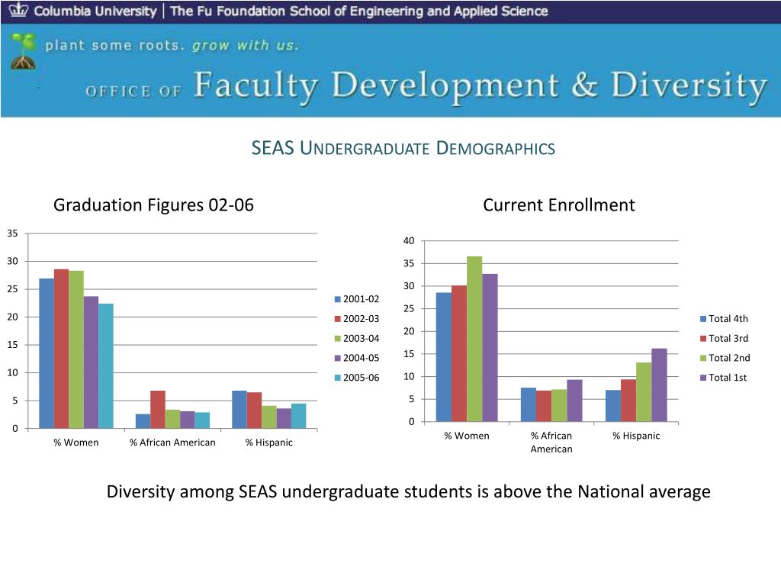Screen dimensions: 781x586
Task: Click the plant sprout logo icon
Action: click(23, 51)
